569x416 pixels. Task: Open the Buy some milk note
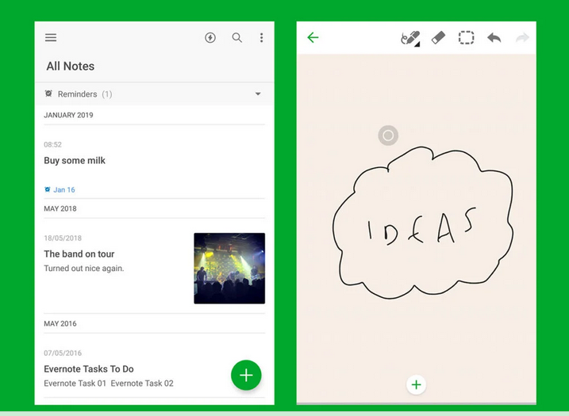point(75,161)
